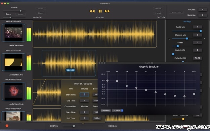This screenshot has height=131, width=210.
Task: Click the Audio_Track0.m4a waveform
Action: click(x=95, y=34)
